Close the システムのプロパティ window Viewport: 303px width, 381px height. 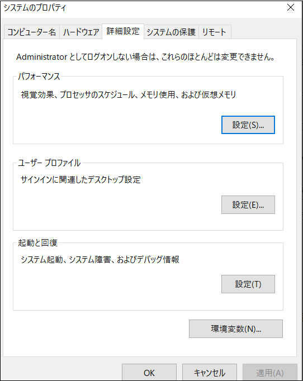pos(291,7)
